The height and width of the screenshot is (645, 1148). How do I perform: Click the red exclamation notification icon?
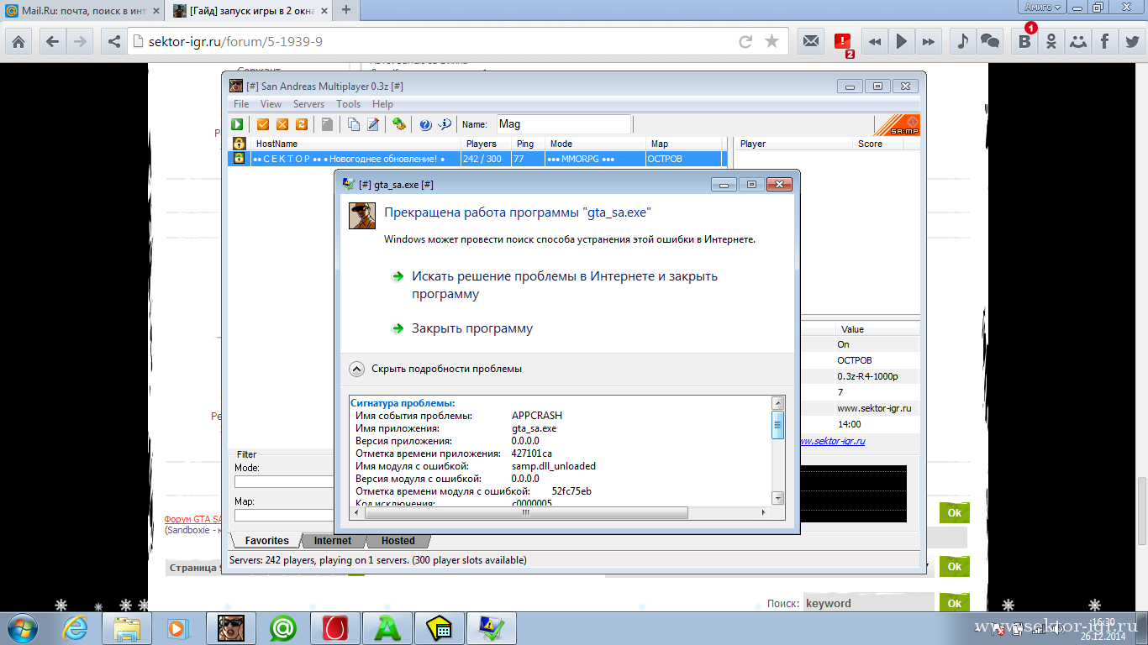[842, 41]
